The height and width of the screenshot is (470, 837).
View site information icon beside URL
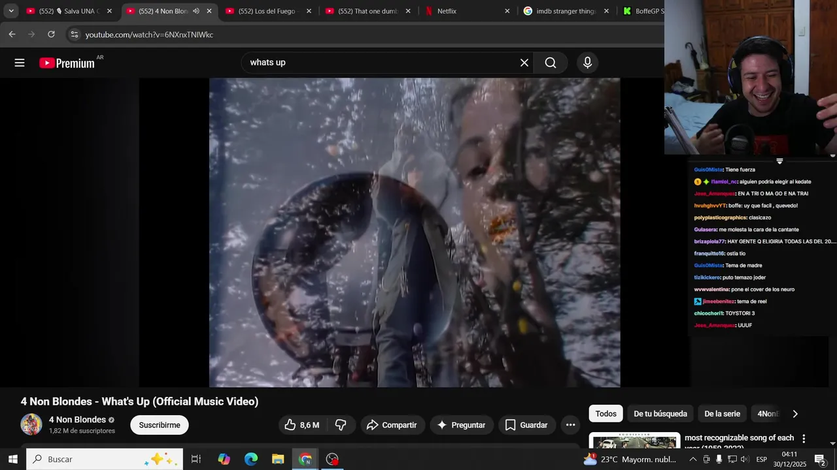point(74,34)
